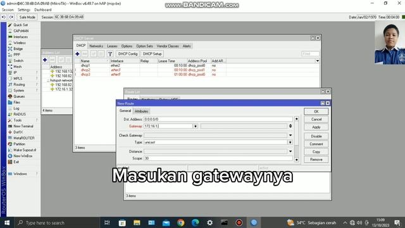Expand Windows submenu

23,174
